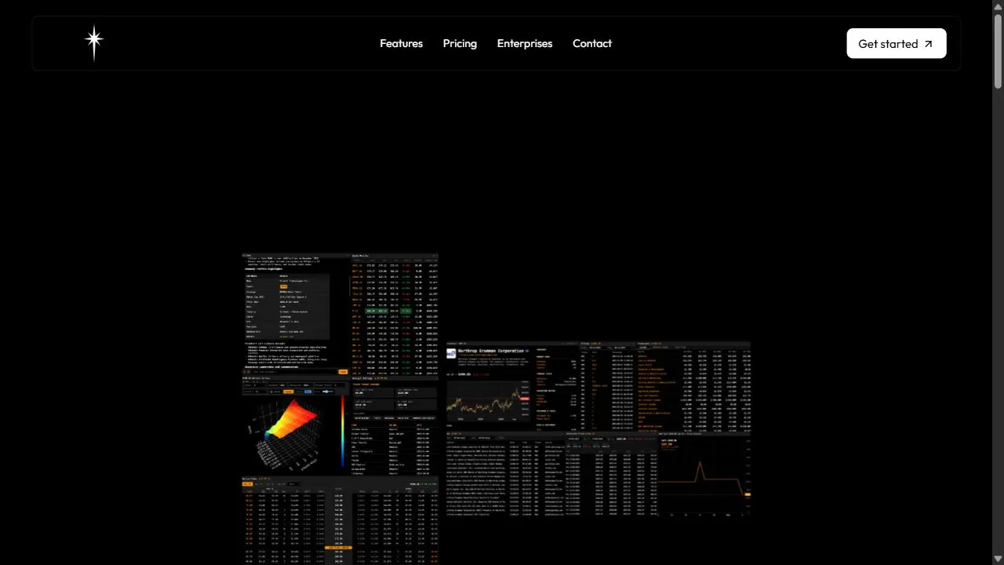Viewport: 1004px width, 565px height.
Task: Click the Northrop Grumman Corporation heading
Action: click(x=491, y=352)
